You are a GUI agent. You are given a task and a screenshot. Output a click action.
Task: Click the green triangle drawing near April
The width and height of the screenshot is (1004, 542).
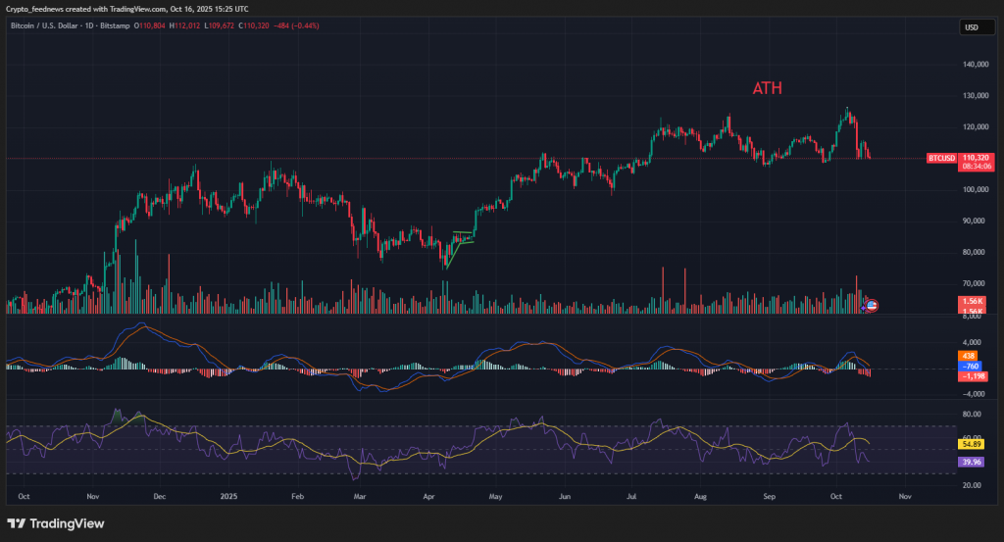pos(460,248)
